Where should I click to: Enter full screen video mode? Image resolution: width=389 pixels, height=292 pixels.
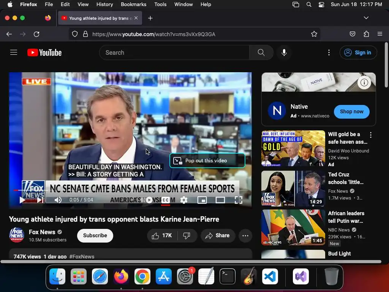(x=239, y=200)
